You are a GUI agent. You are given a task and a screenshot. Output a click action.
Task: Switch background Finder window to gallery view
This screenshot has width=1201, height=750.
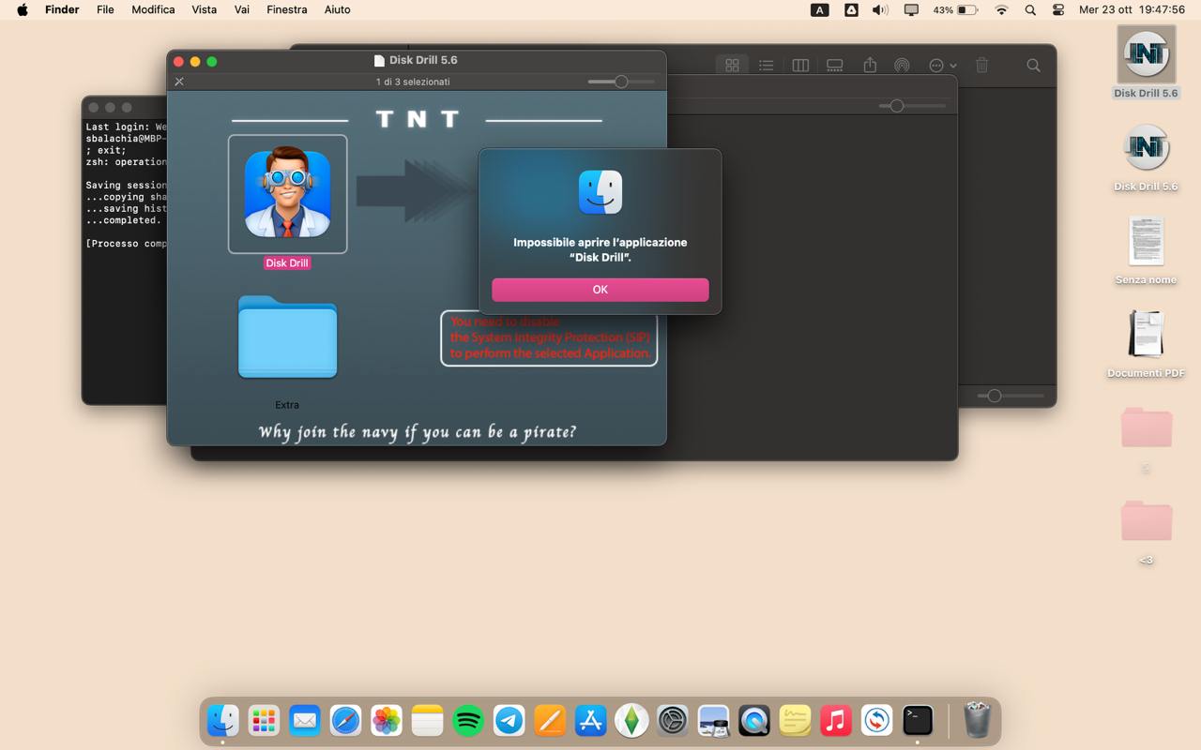[834, 66]
